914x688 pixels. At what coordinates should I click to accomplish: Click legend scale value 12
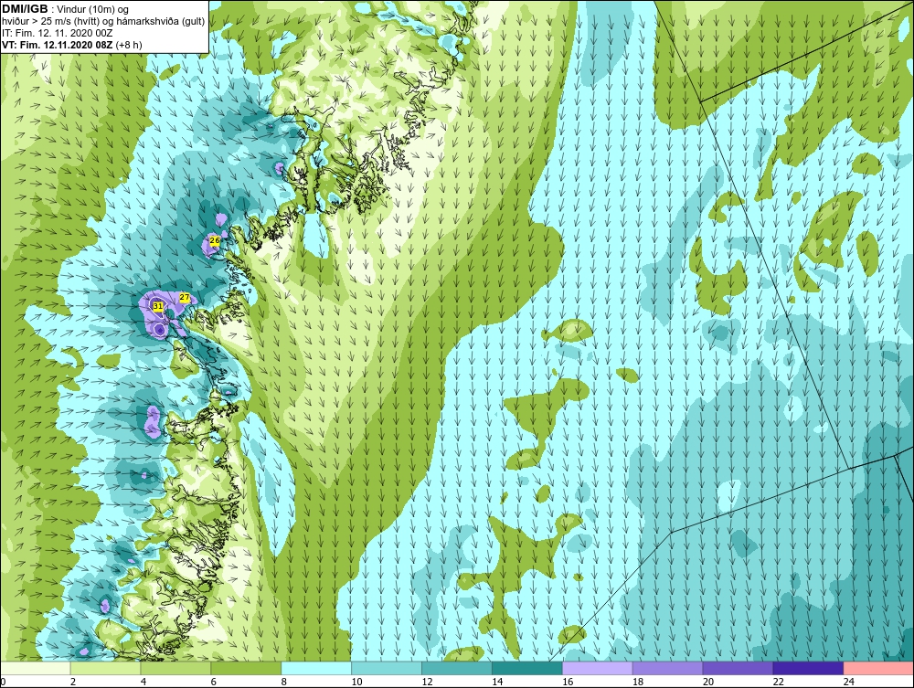[427, 682]
